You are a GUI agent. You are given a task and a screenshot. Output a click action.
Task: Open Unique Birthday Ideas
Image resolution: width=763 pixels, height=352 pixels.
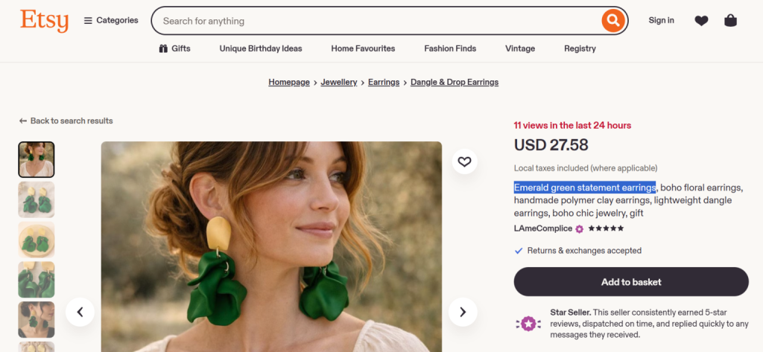(x=261, y=48)
